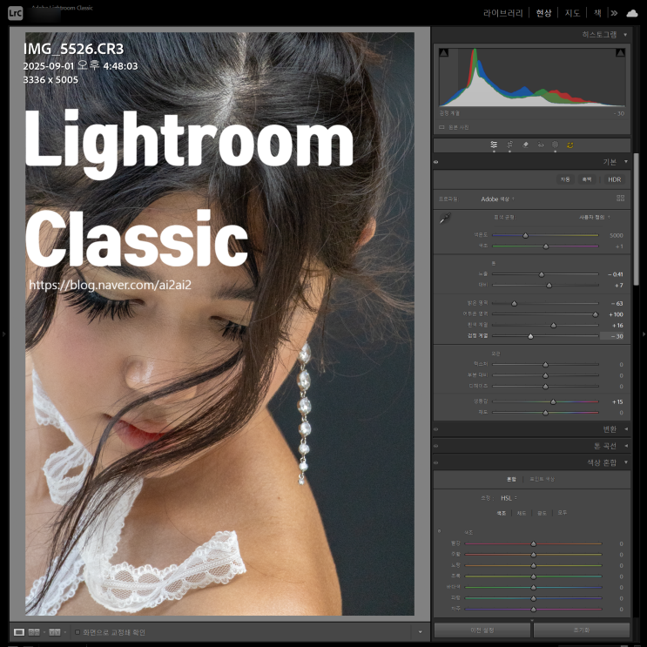647x647 pixels.
Task: Switch to loupe view mode icon
Action: [x=19, y=632]
